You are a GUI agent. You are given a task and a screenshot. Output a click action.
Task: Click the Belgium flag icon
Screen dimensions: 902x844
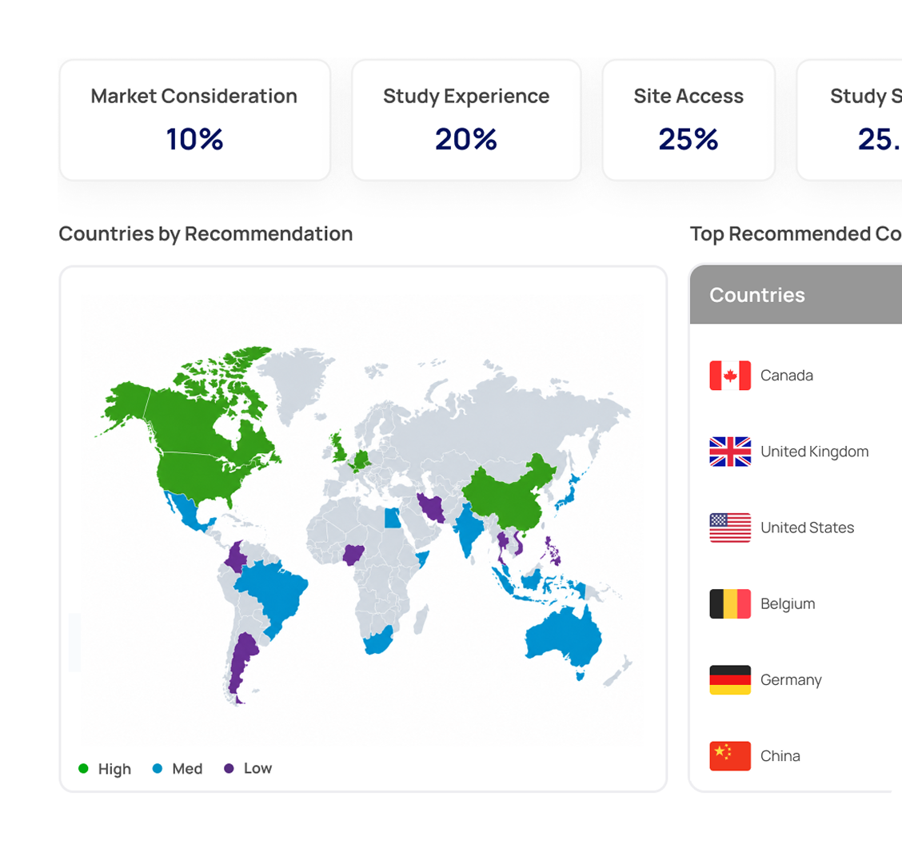click(730, 603)
